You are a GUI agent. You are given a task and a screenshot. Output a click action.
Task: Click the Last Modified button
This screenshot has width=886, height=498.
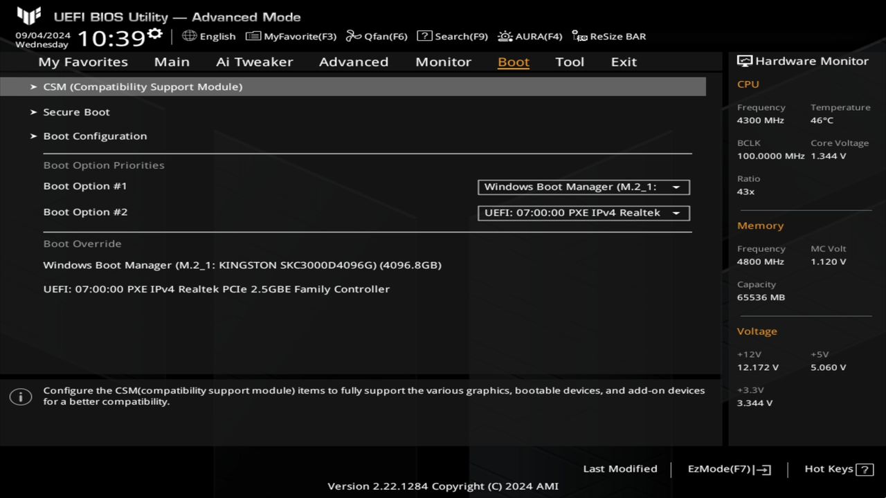pos(620,469)
